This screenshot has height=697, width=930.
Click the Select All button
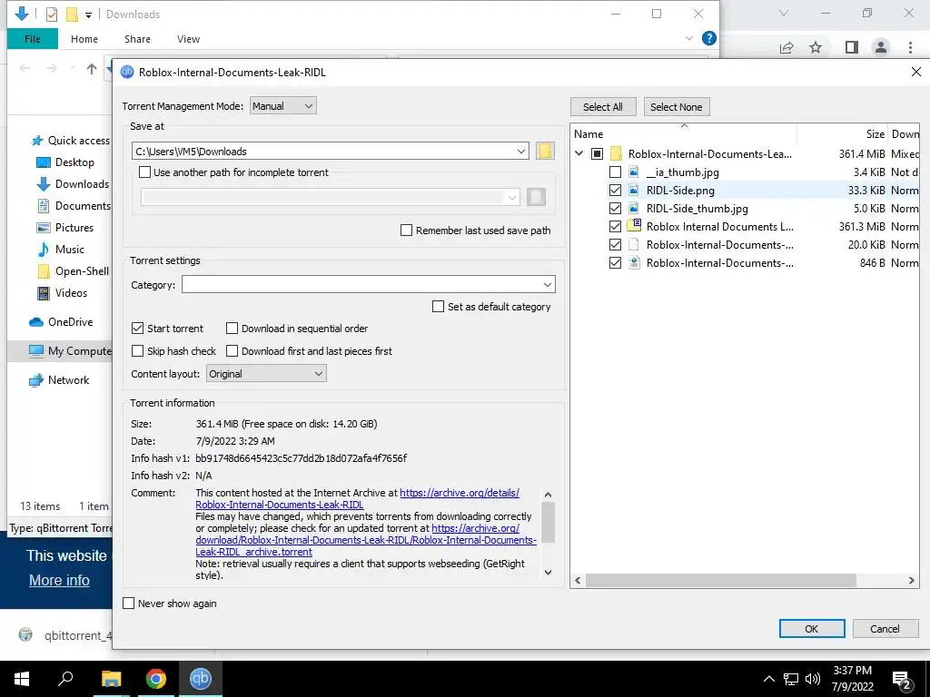(603, 107)
